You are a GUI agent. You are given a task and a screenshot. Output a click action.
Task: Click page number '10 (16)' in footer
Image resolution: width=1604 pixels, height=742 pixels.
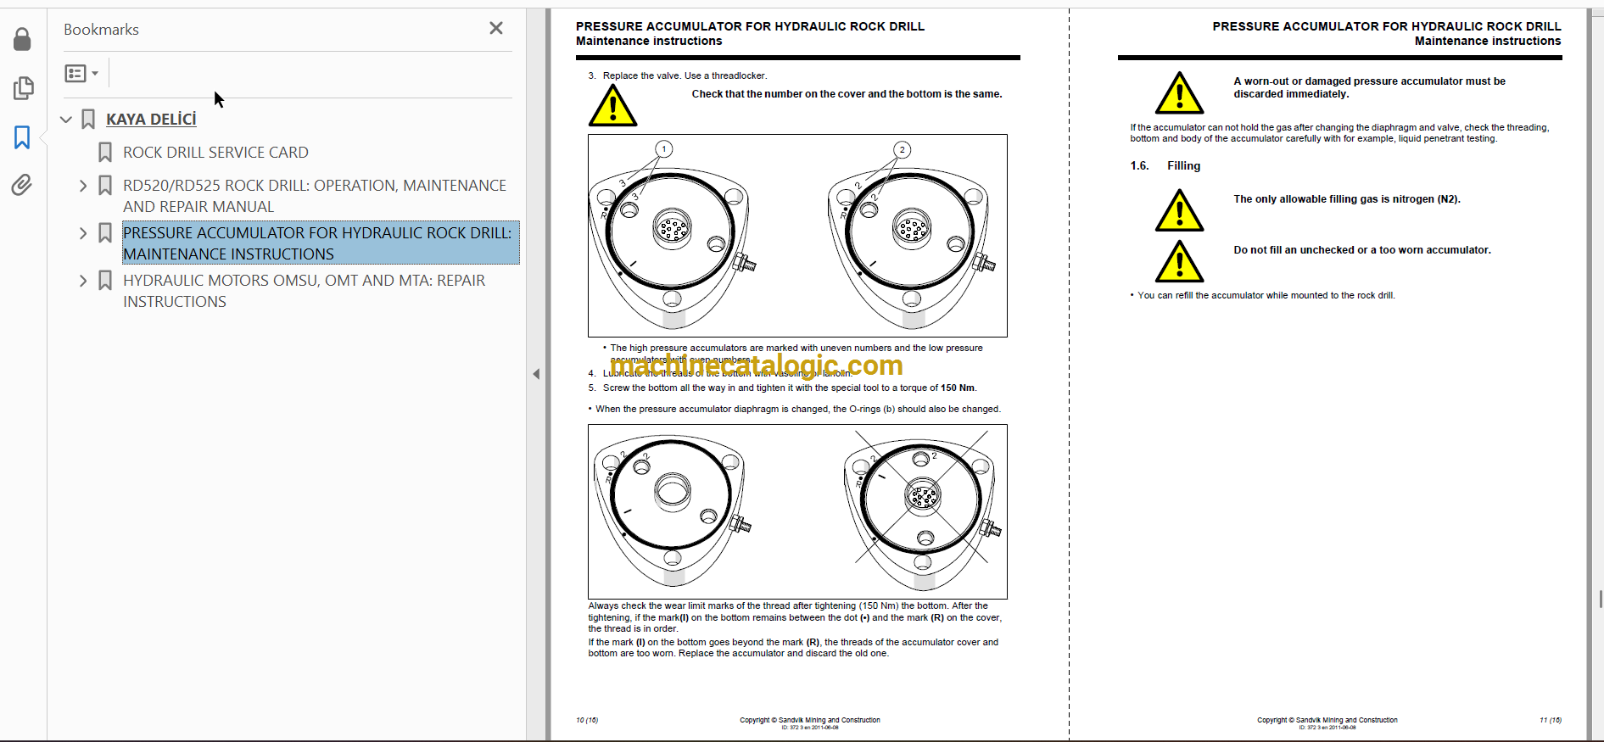(587, 721)
